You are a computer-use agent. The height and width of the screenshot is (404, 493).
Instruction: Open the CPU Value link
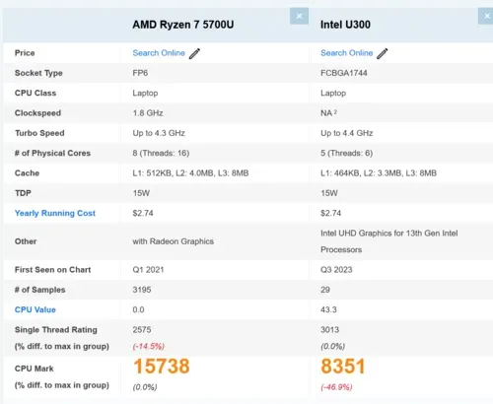tap(35, 309)
